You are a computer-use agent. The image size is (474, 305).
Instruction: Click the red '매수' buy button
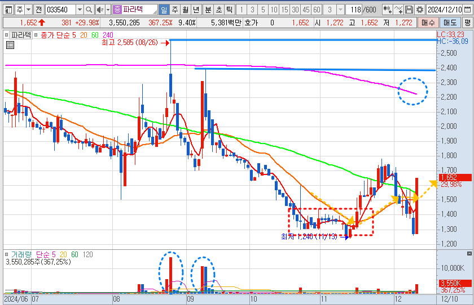click(x=428, y=23)
